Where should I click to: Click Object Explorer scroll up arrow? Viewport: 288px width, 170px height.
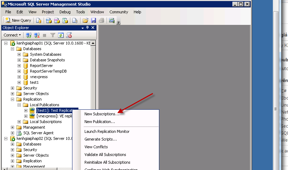tap(93, 43)
